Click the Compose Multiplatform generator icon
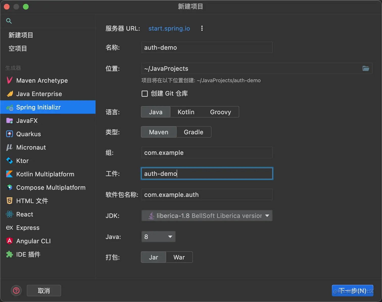This screenshot has width=382, height=302. point(10,187)
